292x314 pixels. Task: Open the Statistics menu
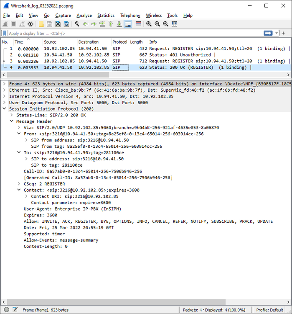point(106,15)
